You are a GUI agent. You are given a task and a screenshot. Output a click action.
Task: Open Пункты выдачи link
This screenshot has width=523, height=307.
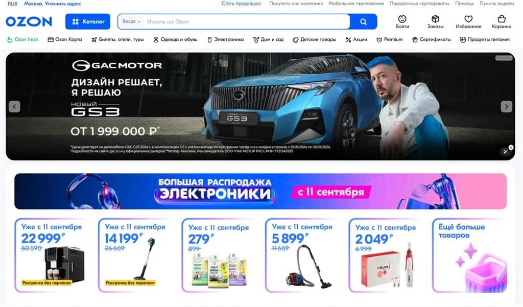point(496,4)
